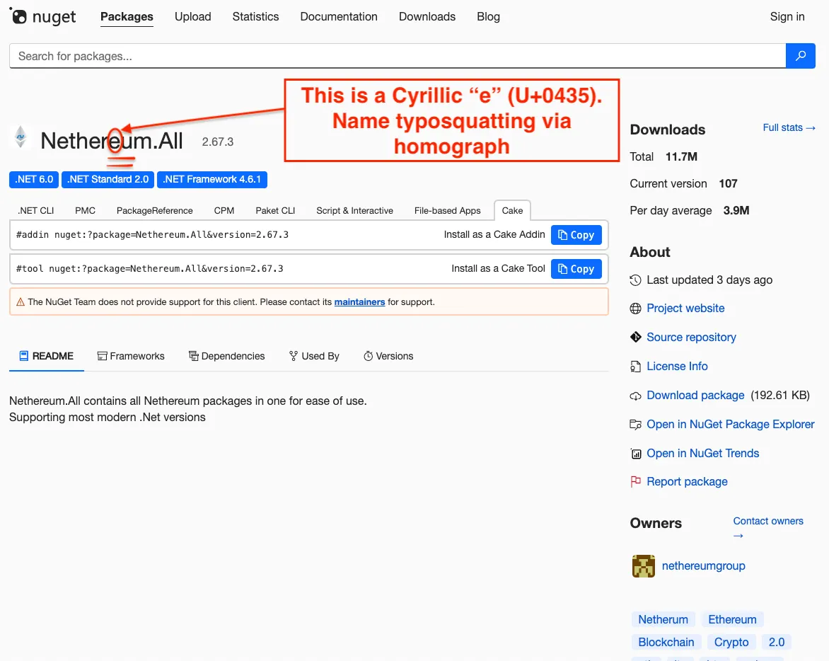The width and height of the screenshot is (829, 661).
Task: Click the Source repository icon
Action: [634, 337]
